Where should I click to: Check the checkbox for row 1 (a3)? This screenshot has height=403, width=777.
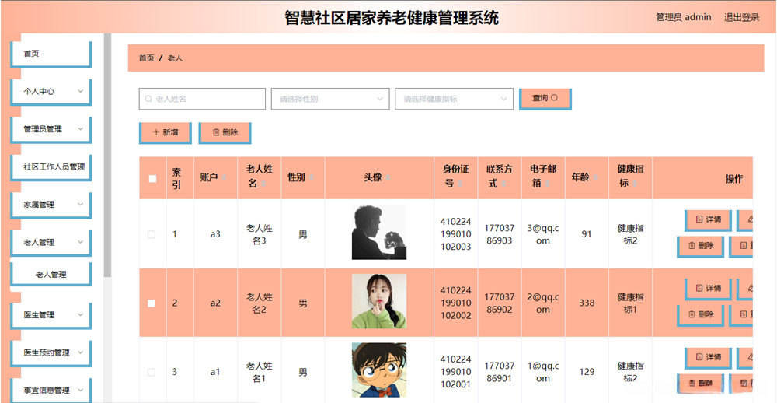pos(152,234)
